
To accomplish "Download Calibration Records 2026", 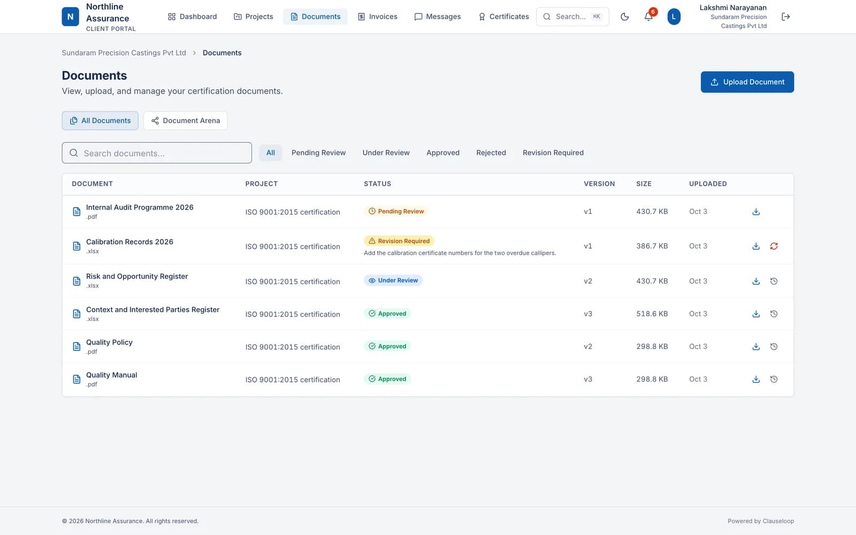I will point(756,246).
